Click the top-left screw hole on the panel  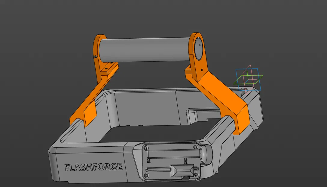tap(145, 148)
